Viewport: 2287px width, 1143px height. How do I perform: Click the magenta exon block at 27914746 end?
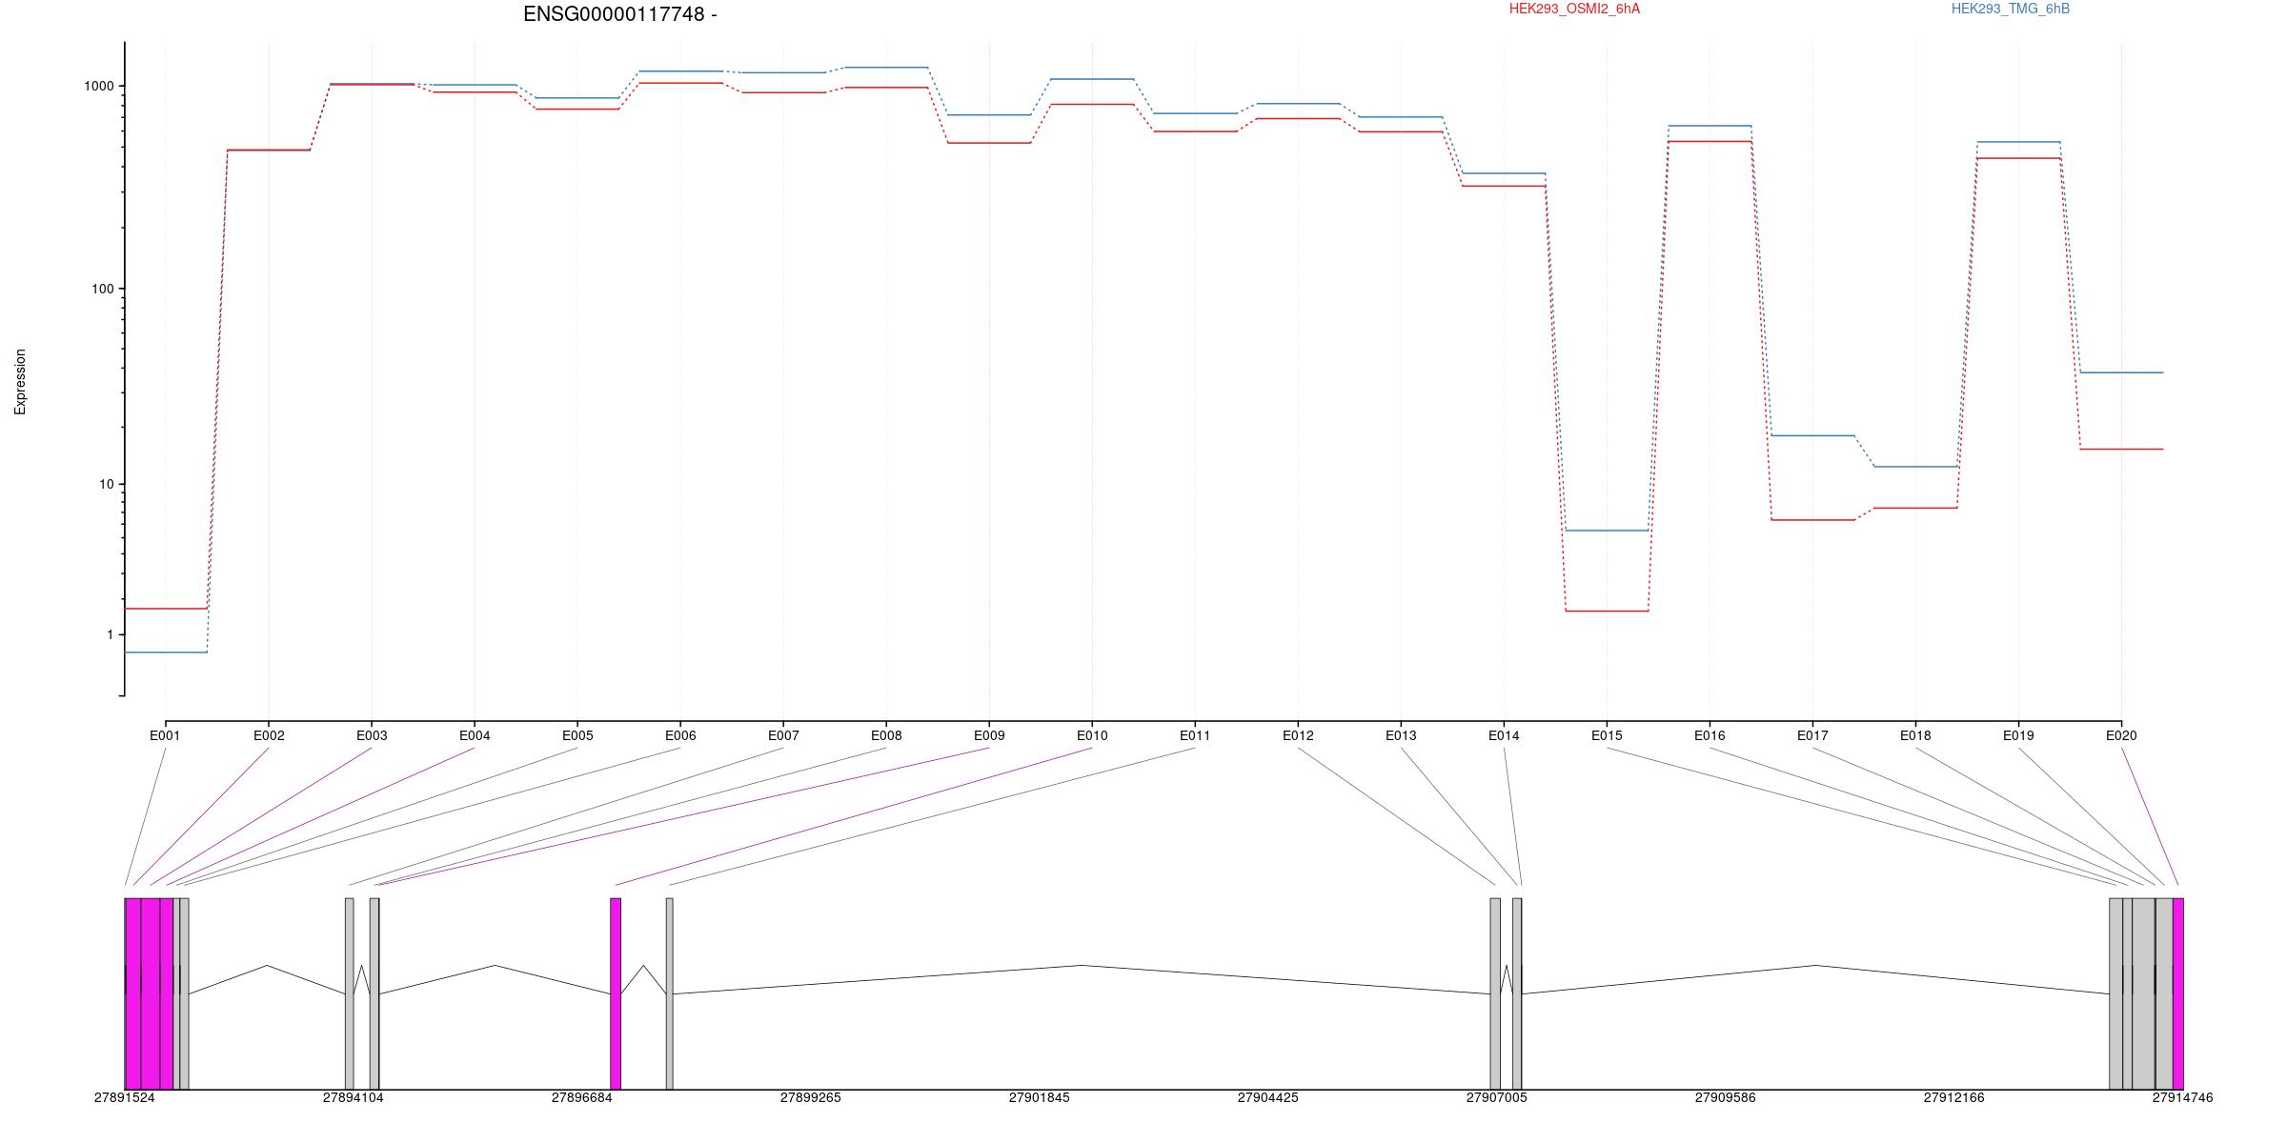click(x=2178, y=993)
